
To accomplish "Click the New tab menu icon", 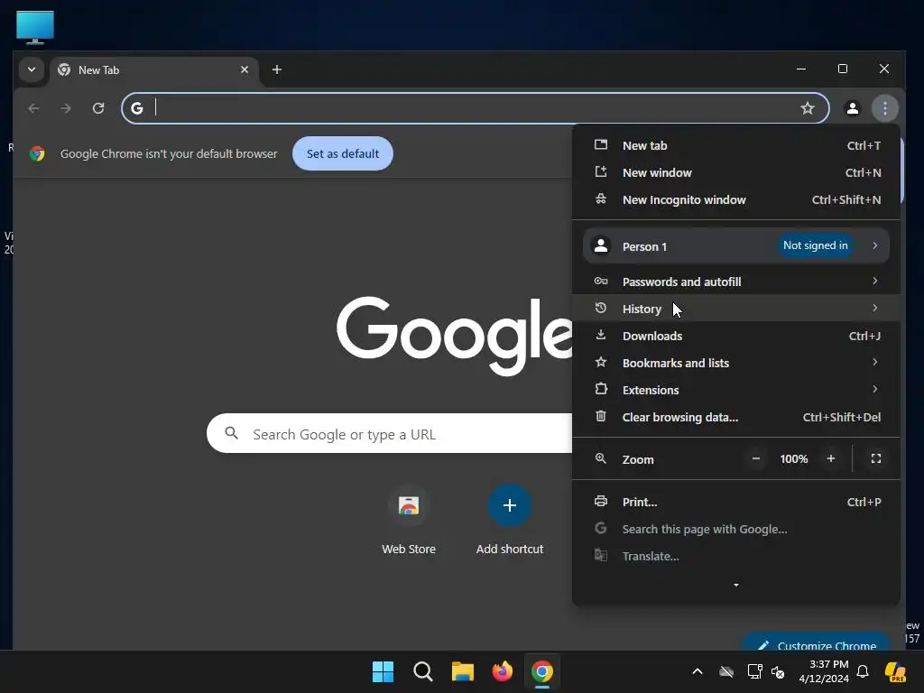I will pyautogui.click(x=600, y=145).
